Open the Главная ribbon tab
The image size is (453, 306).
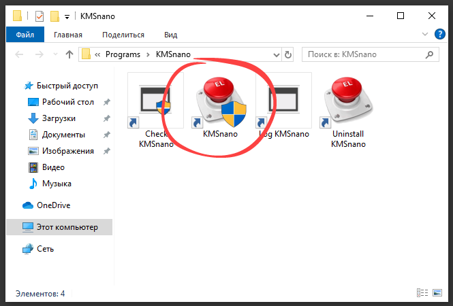pos(68,35)
